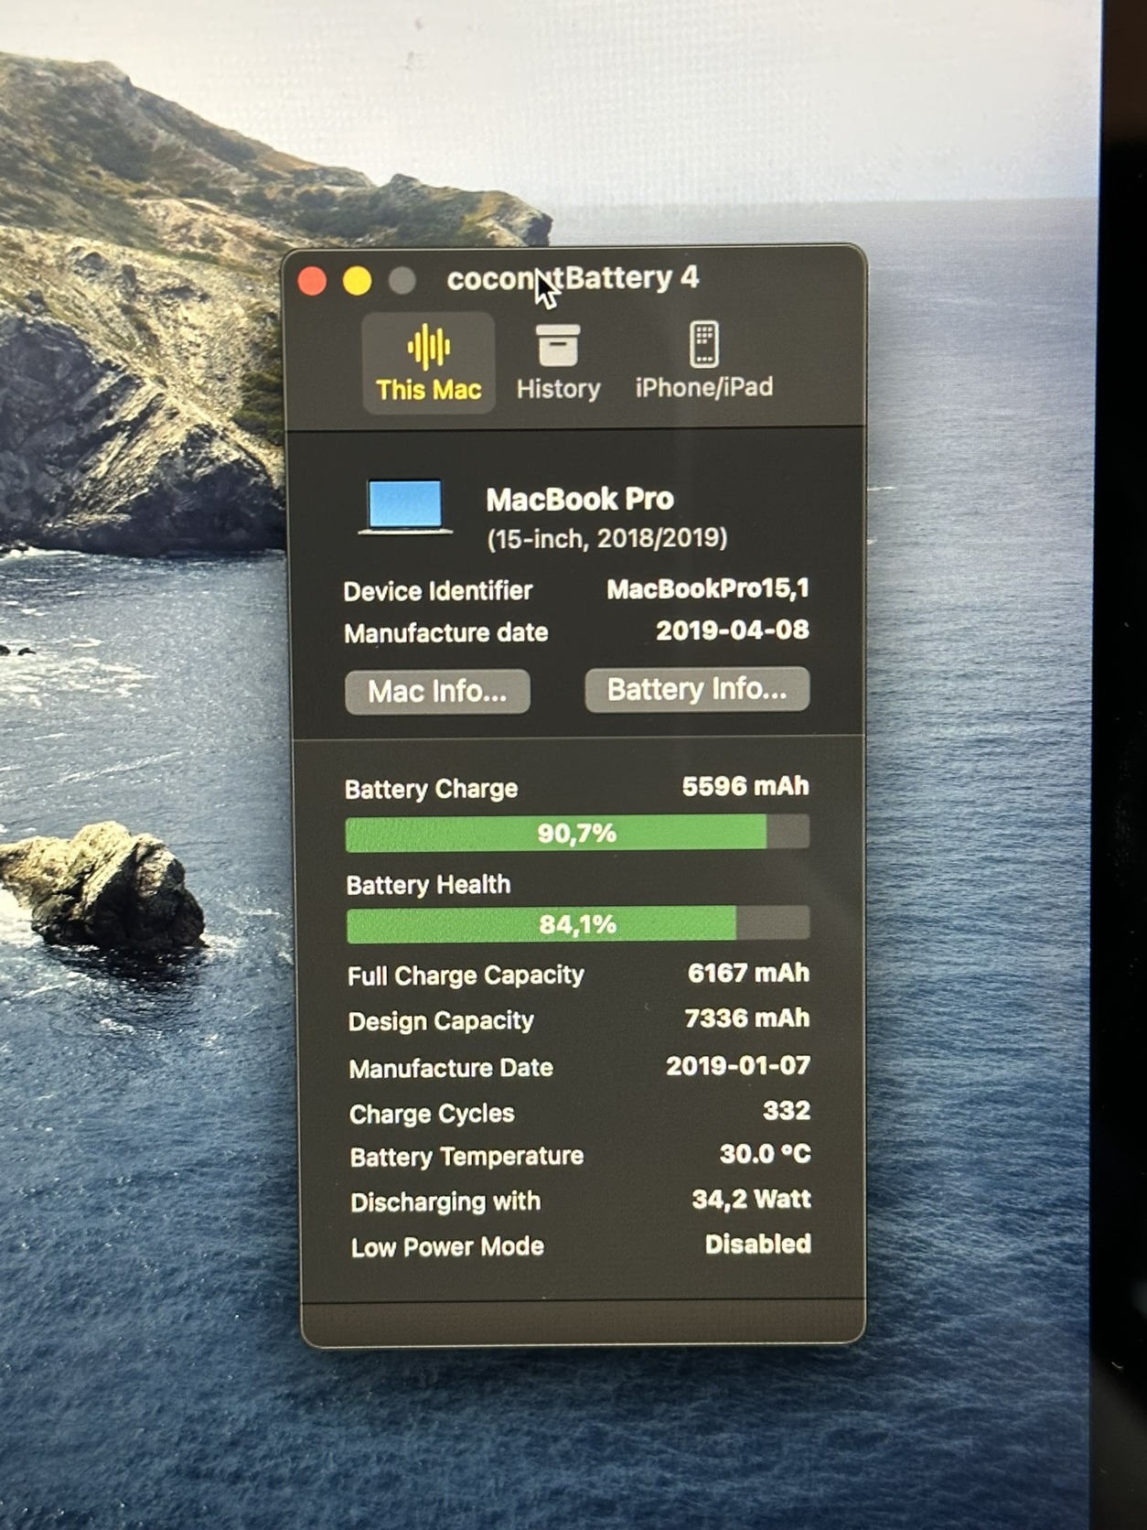Screen dimensions: 1147x1530
Task: Click the Charge Cycles label
Action: point(432,1114)
